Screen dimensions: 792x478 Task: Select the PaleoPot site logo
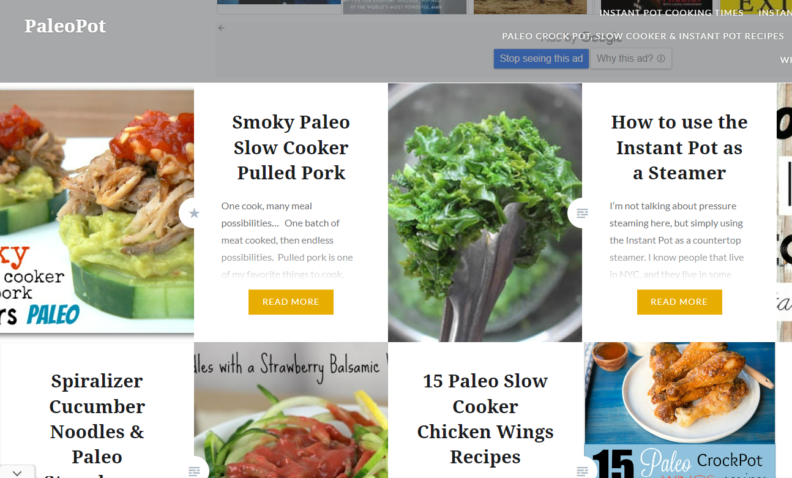[65, 26]
